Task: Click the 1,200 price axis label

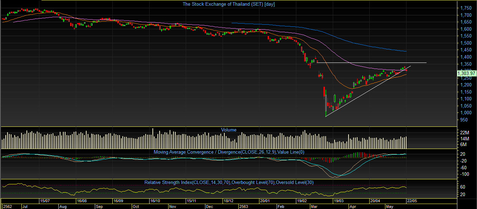Action: click(465, 85)
